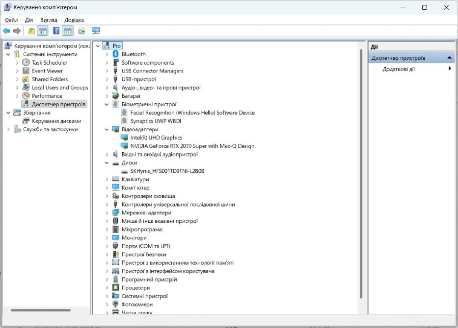Viewport: 458px width, 328px height.
Task: Open the Файл menu
Action: 11,20
